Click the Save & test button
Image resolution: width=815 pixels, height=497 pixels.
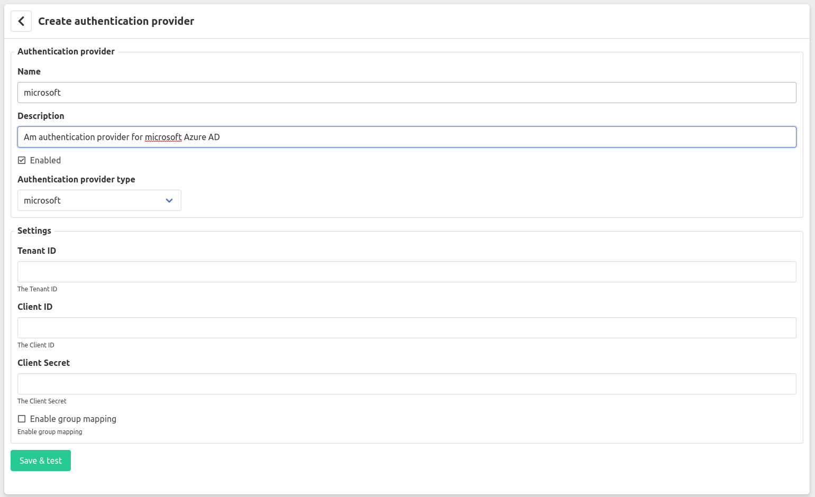click(41, 461)
